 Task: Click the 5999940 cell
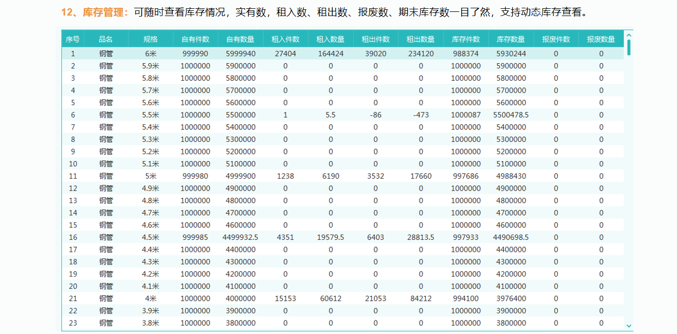coord(241,53)
